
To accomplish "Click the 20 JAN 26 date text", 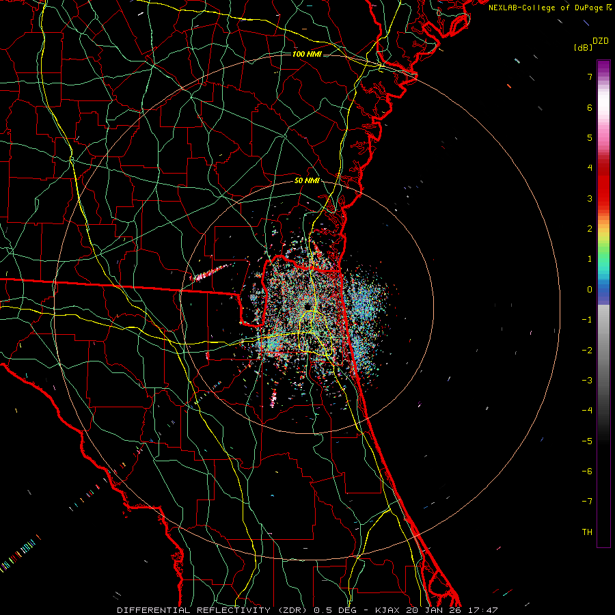I will (434, 610).
